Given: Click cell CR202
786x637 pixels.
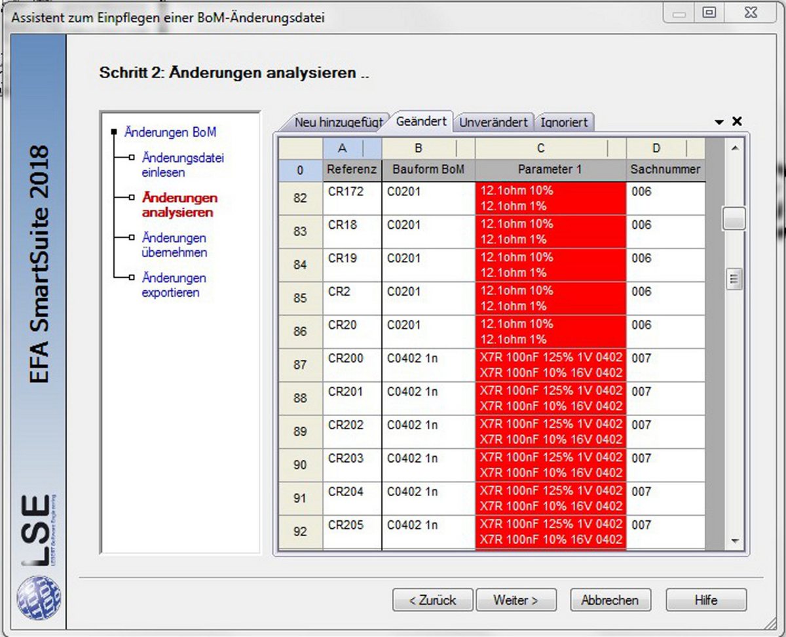Looking at the screenshot, I should tap(352, 432).
